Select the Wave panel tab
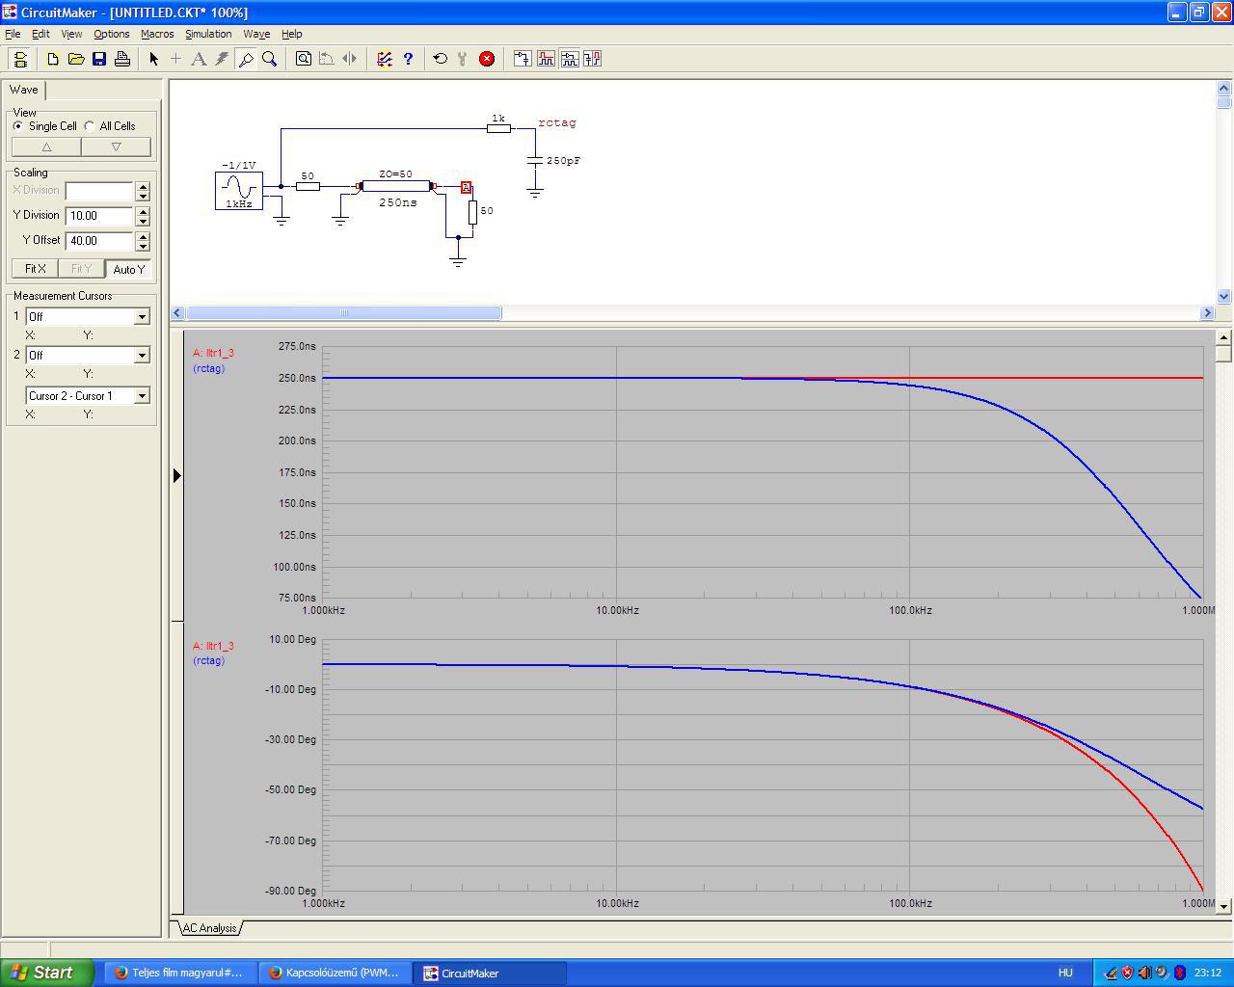The image size is (1234, 987). 24,90
